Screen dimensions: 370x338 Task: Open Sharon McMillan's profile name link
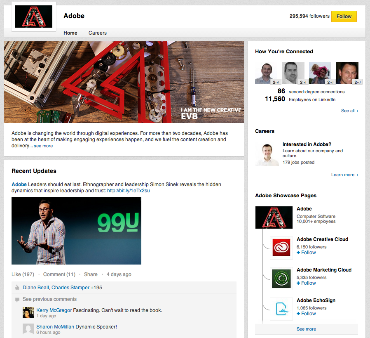click(x=55, y=327)
